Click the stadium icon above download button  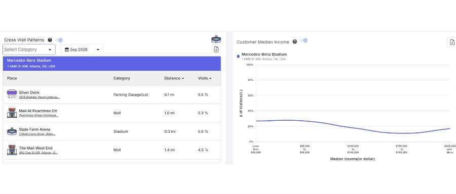tap(216, 39)
